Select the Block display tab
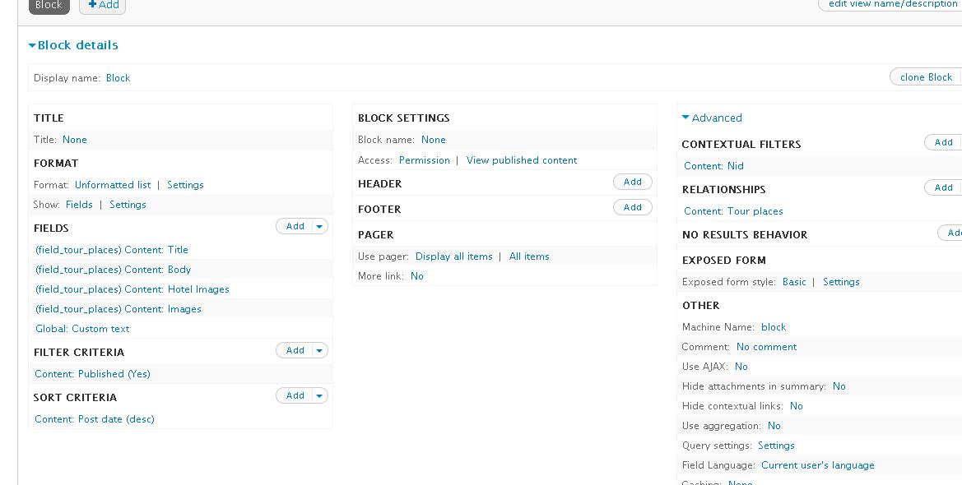 point(49,5)
